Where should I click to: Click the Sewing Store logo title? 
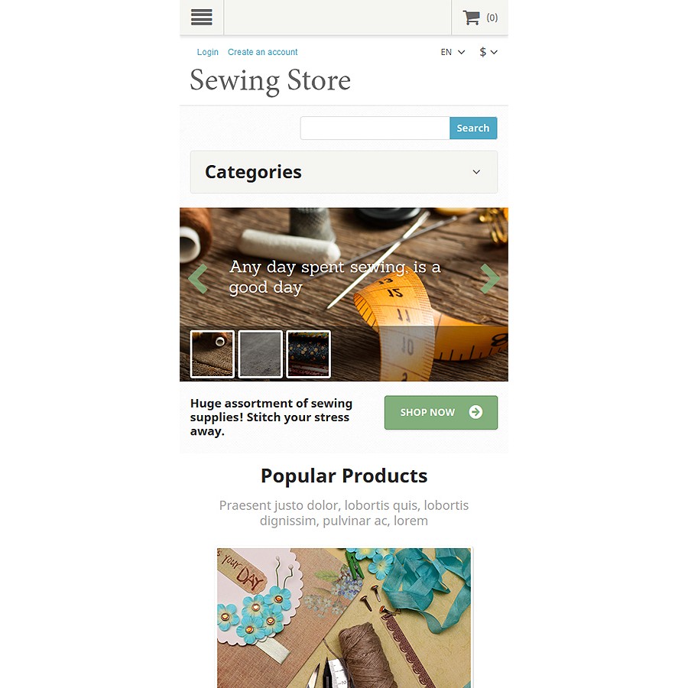(x=271, y=81)
